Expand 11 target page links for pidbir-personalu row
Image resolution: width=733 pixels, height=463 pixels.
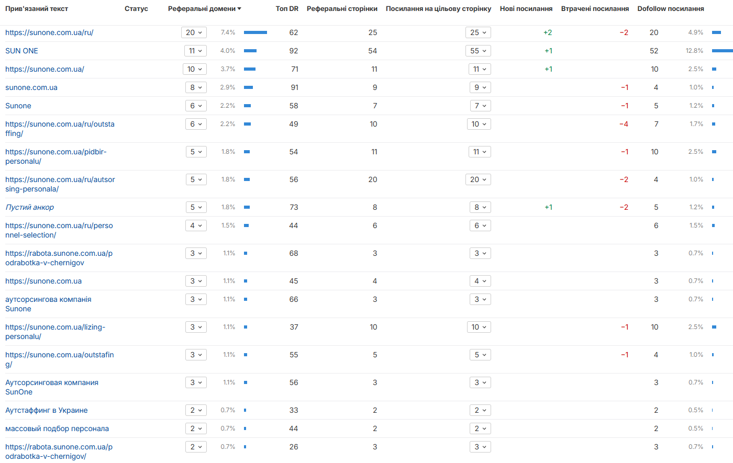pyautogui.click(x=480, y=152)
